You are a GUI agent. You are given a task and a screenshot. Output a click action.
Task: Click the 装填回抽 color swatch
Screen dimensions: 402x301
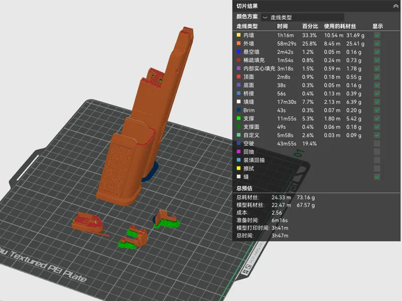239,160
